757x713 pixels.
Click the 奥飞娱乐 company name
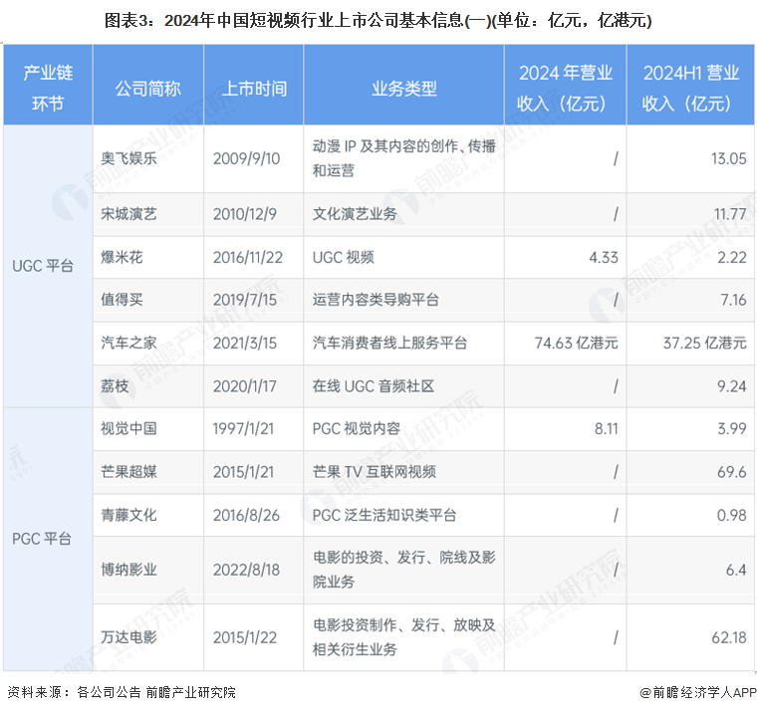(128, 158)
